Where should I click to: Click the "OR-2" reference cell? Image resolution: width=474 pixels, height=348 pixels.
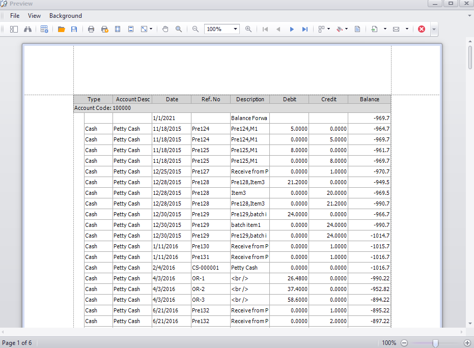click(211, 289)
